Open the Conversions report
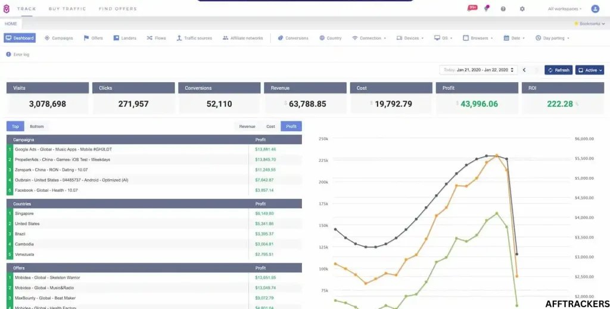 [293, 38]
